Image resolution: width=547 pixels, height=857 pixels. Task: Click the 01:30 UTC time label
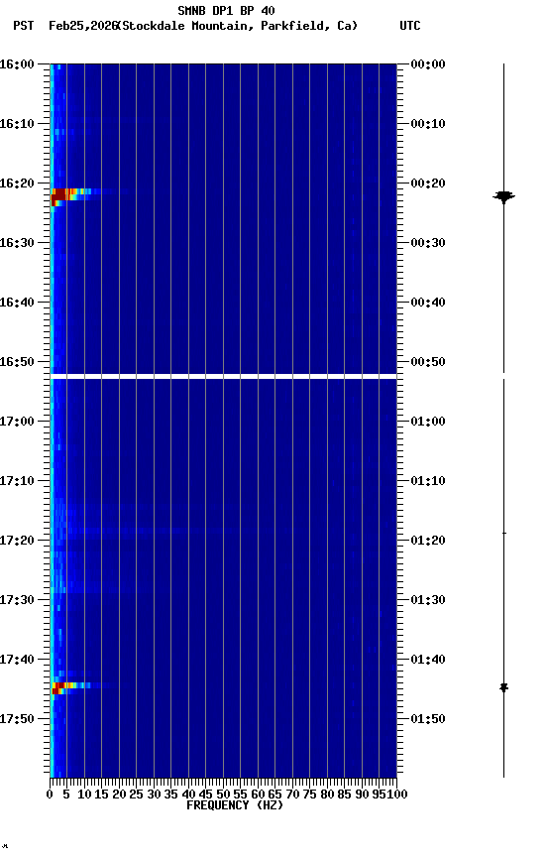tap(428, 601)
